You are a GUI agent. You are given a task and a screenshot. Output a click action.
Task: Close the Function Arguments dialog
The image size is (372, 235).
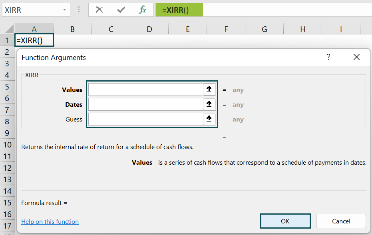(x=356, y=57)
